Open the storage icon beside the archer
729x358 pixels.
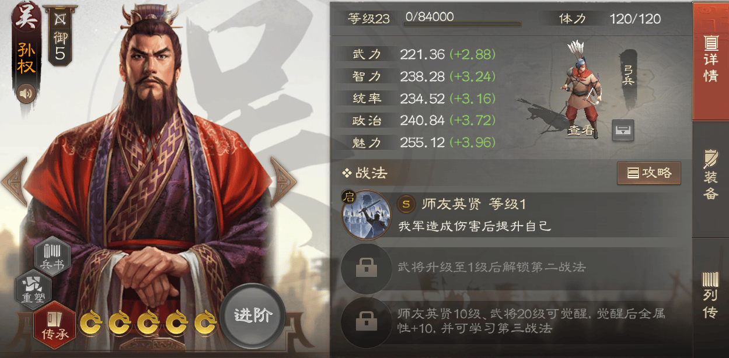(x=623, y=130)
